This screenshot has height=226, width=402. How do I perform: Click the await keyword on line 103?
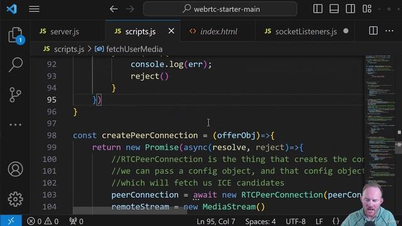coord(205,195)
